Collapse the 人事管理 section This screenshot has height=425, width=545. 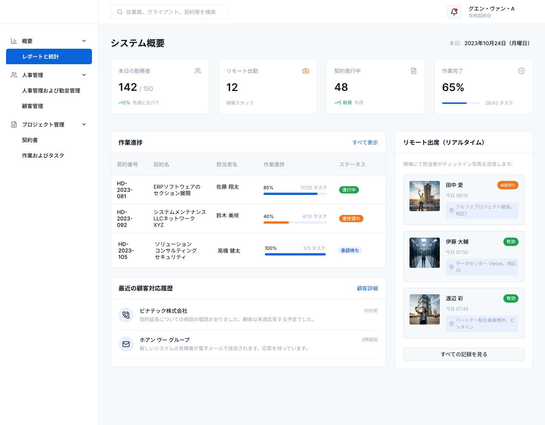tap(84, 75)
